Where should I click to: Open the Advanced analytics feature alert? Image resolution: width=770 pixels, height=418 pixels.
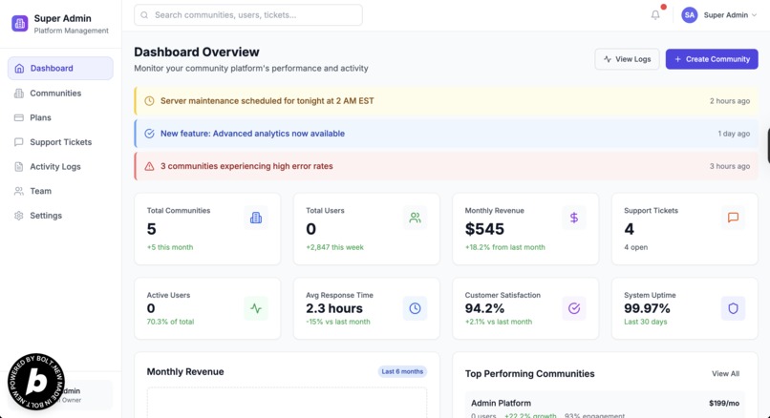coord(446,134)
